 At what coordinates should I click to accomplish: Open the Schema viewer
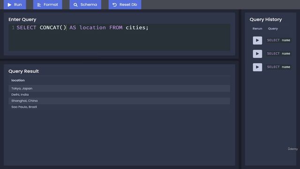point(85,4)
